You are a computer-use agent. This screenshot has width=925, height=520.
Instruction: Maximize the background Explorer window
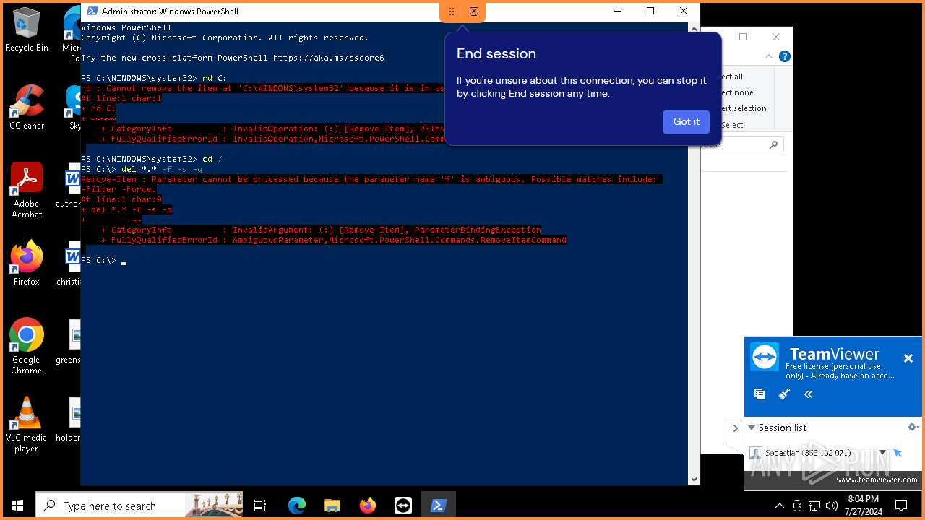point(742,37)
